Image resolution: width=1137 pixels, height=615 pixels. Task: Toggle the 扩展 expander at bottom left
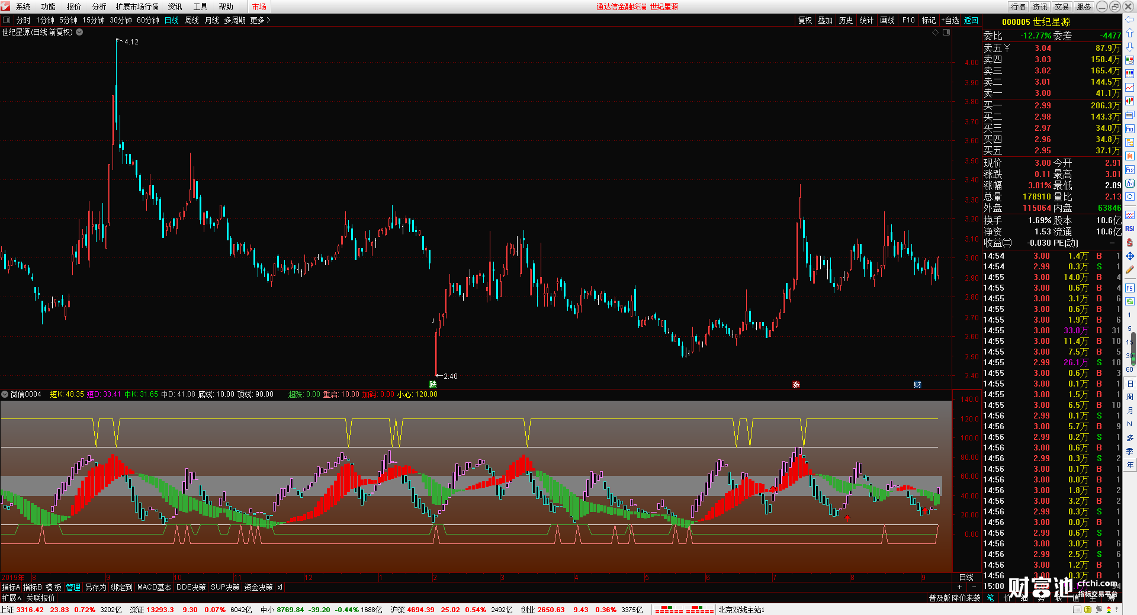[x=11, y=598]
